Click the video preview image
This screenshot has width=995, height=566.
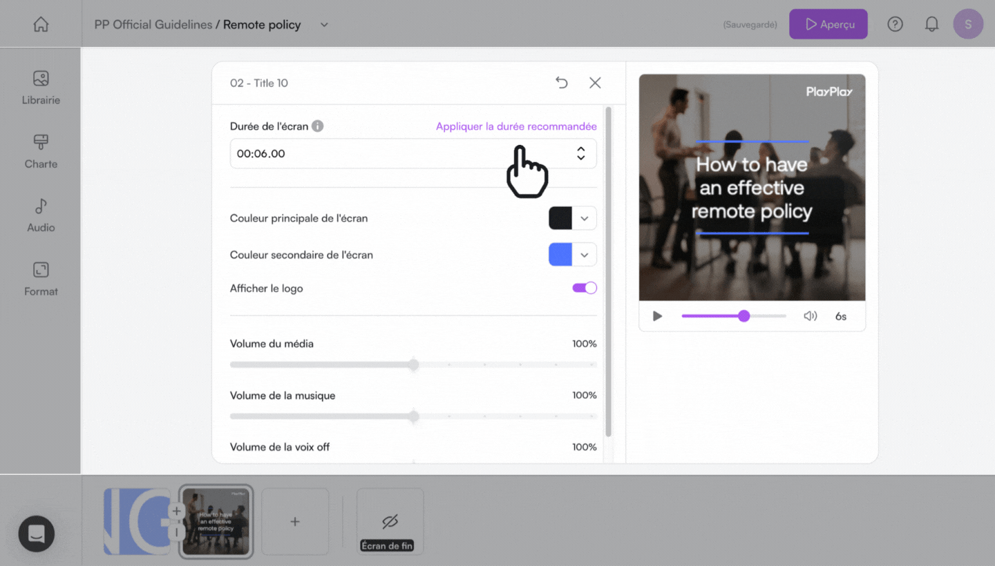point(752,187)
